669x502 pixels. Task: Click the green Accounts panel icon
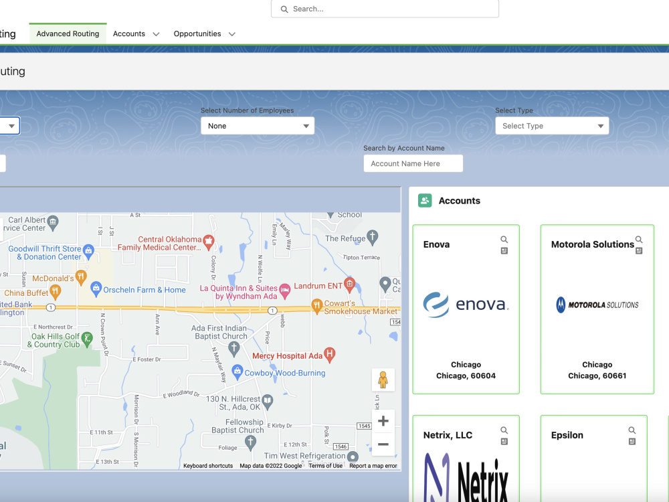pyautogui.click(x=425, y=201)
